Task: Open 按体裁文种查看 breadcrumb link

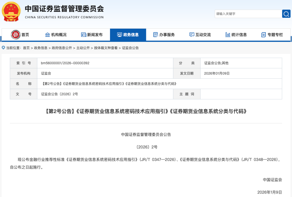Action: 106,48
